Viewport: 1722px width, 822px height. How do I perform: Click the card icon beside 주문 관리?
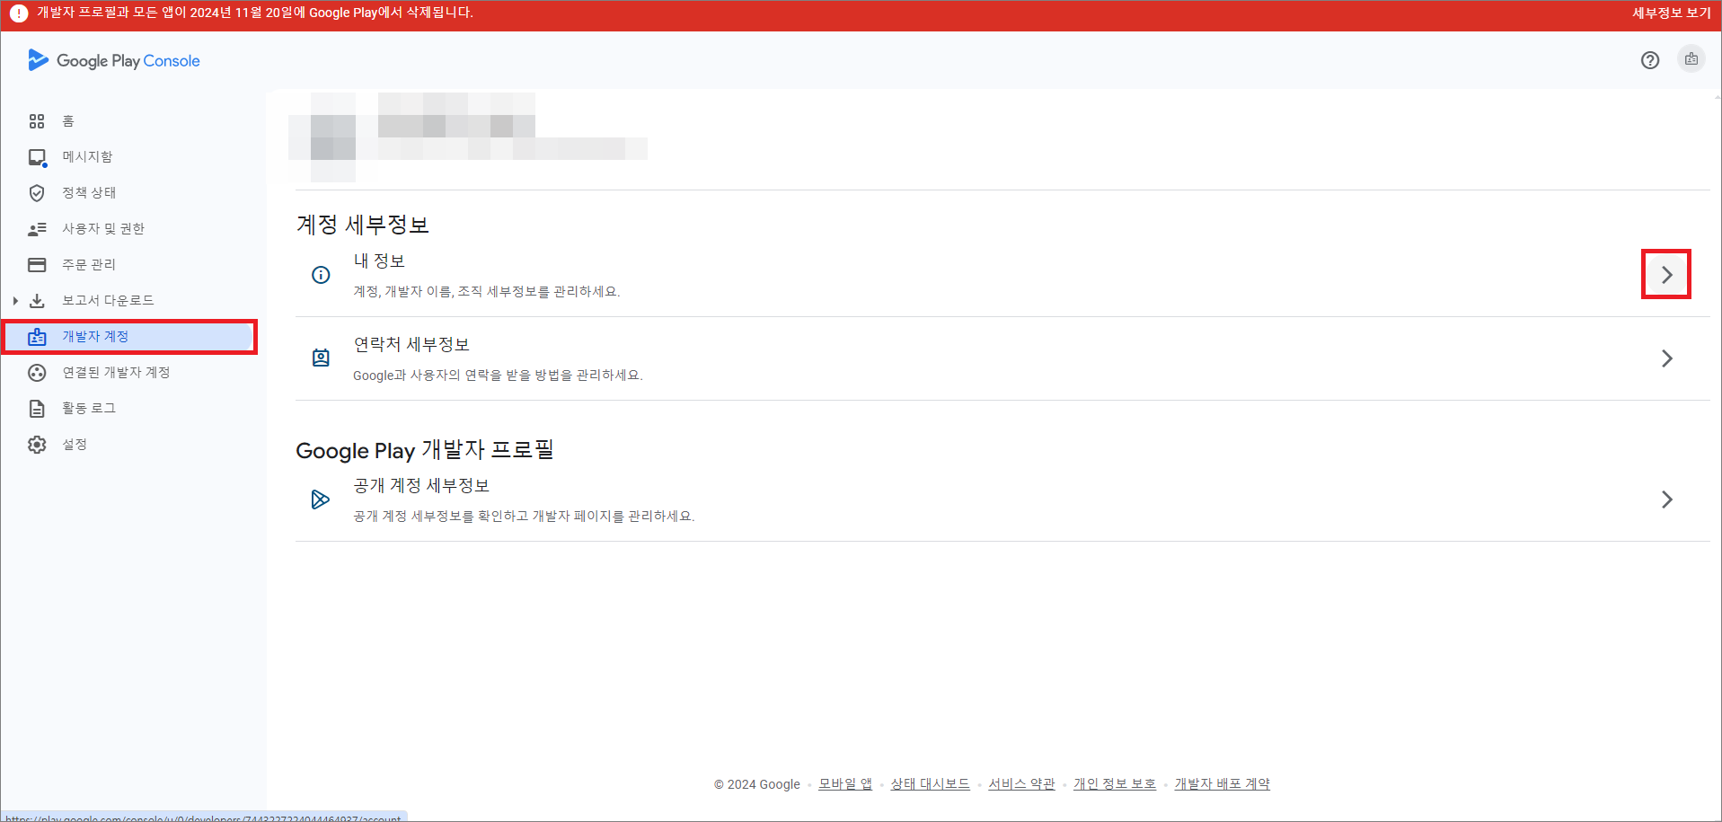37,265
